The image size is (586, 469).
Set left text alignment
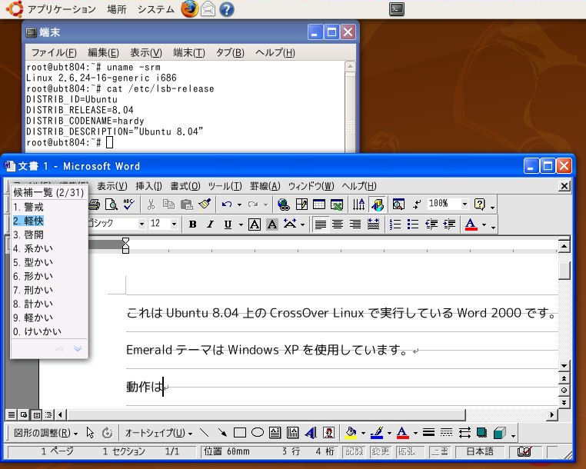(320, 225)
